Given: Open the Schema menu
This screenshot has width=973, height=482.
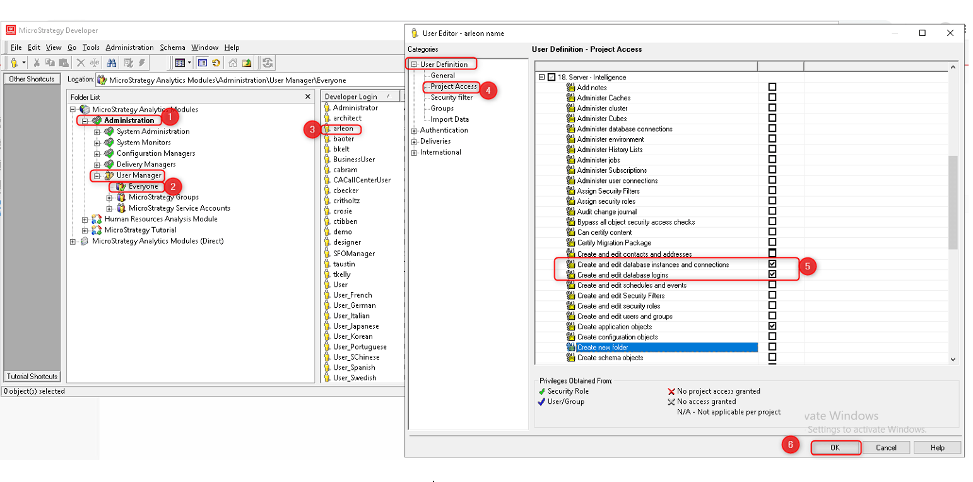Looking at the screenshot, I should pos(172,47).
